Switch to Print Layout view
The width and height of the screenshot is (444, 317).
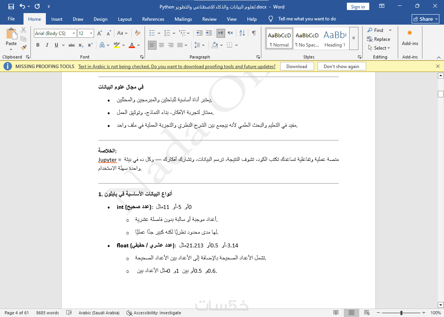[351, 313]
